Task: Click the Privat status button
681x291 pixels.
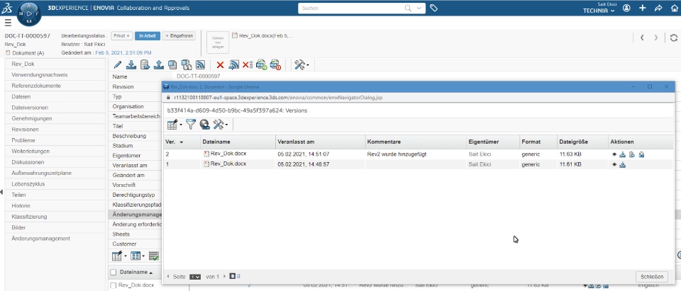Action: coord(121,36)
